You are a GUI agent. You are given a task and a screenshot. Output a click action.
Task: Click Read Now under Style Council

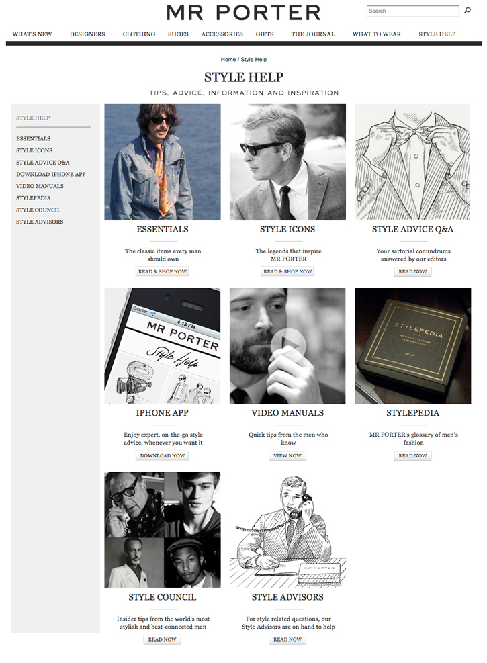(x=163, y=639)
